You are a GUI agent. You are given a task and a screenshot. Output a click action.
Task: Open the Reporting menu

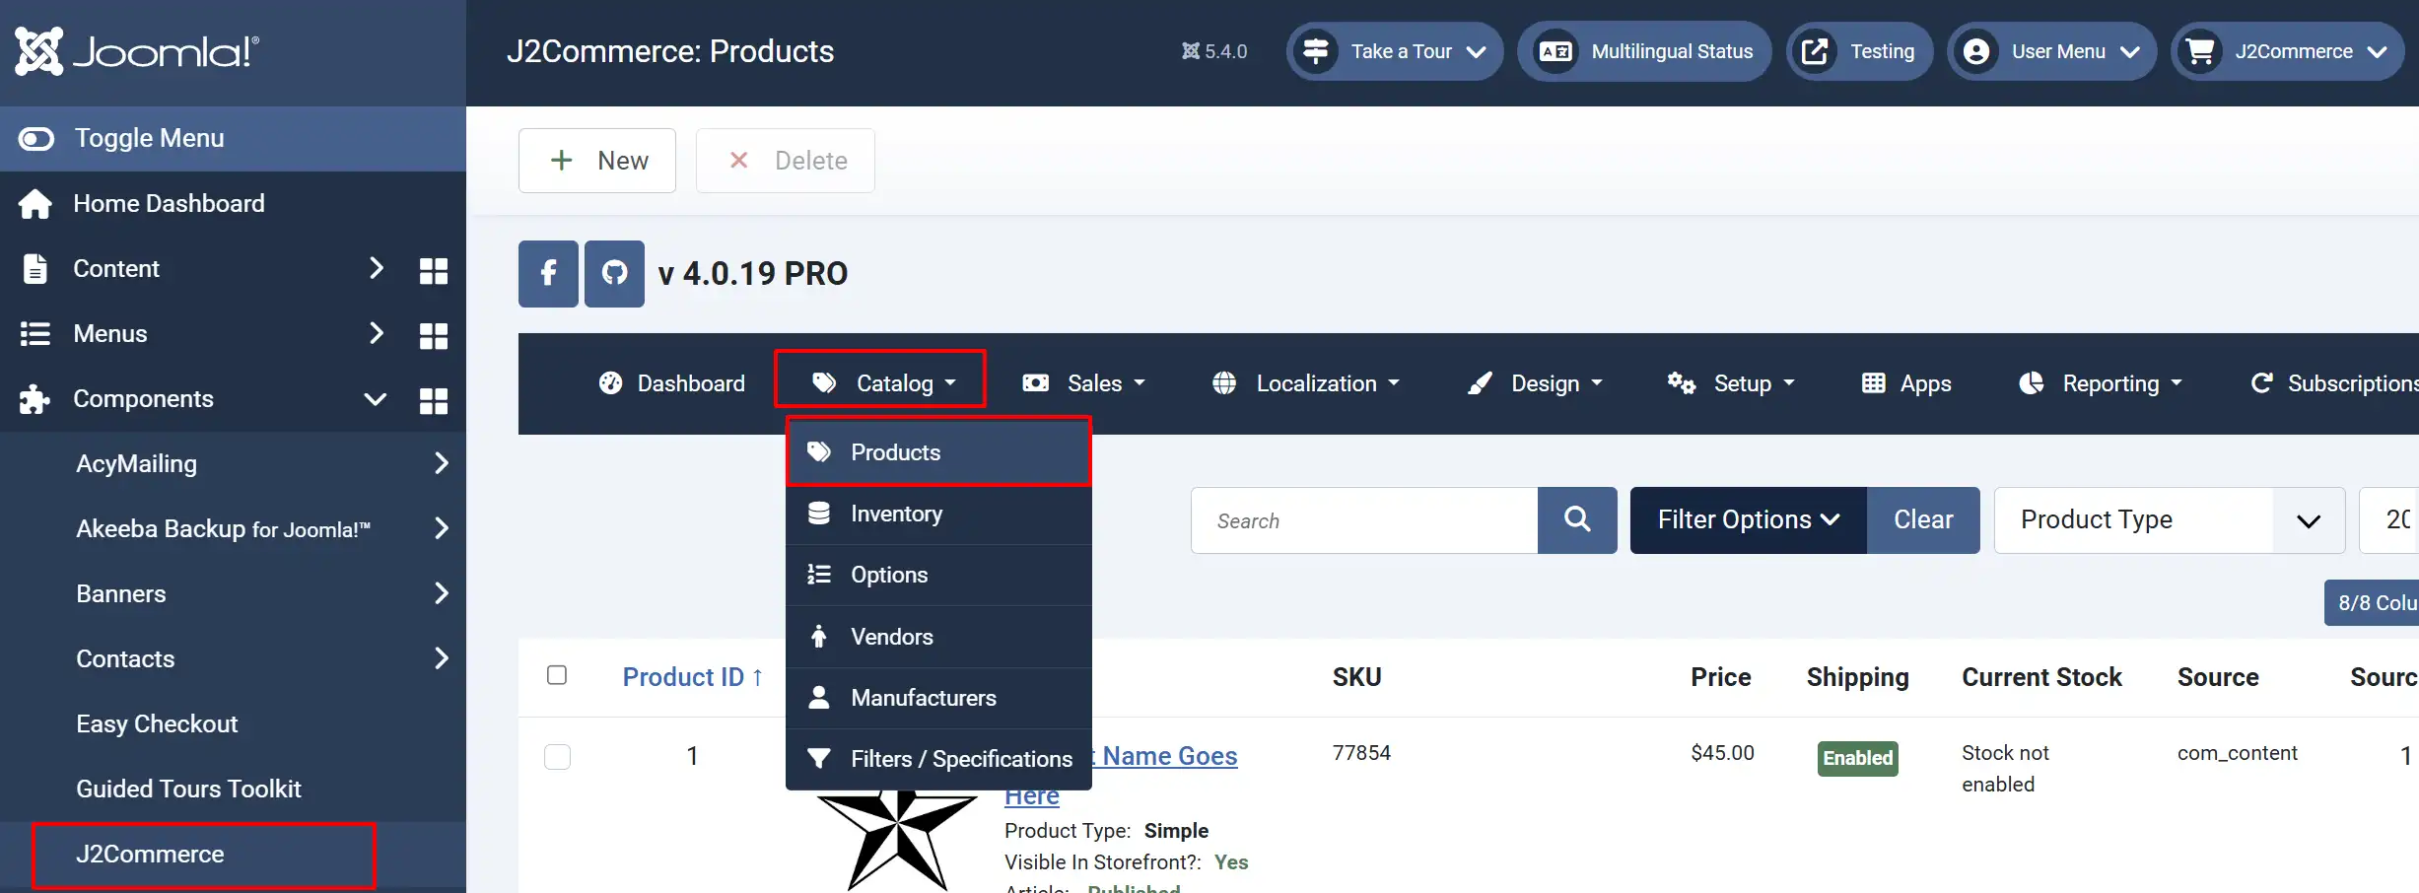[x=2101, y=383]
